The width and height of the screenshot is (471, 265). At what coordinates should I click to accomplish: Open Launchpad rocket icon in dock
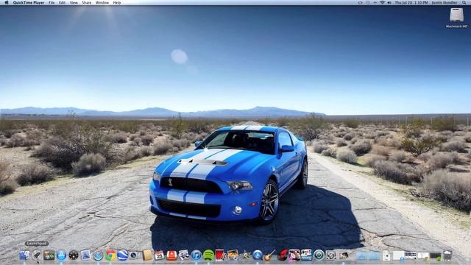coord(37,255)
